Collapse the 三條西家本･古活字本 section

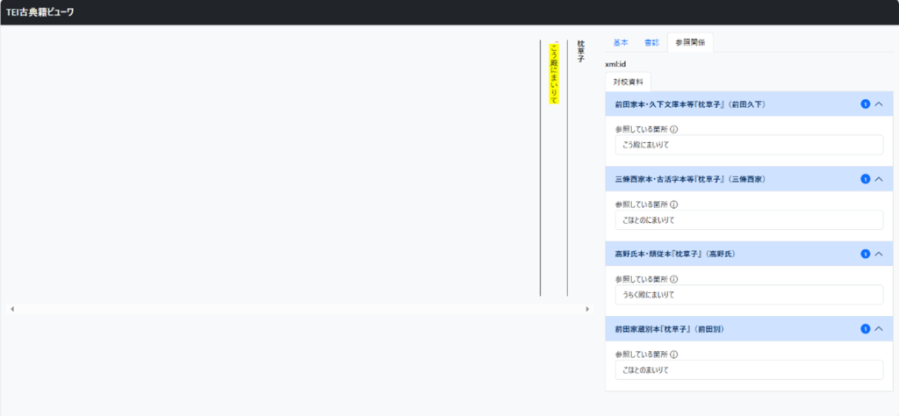879,179
